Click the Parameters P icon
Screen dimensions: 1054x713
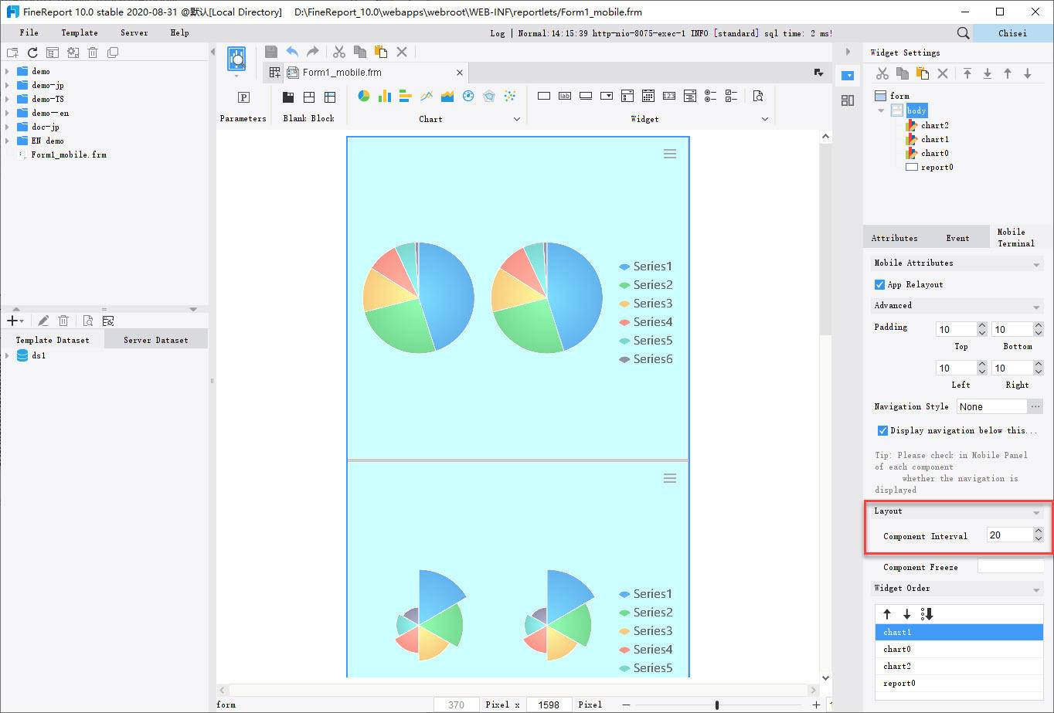coord(243,97)
